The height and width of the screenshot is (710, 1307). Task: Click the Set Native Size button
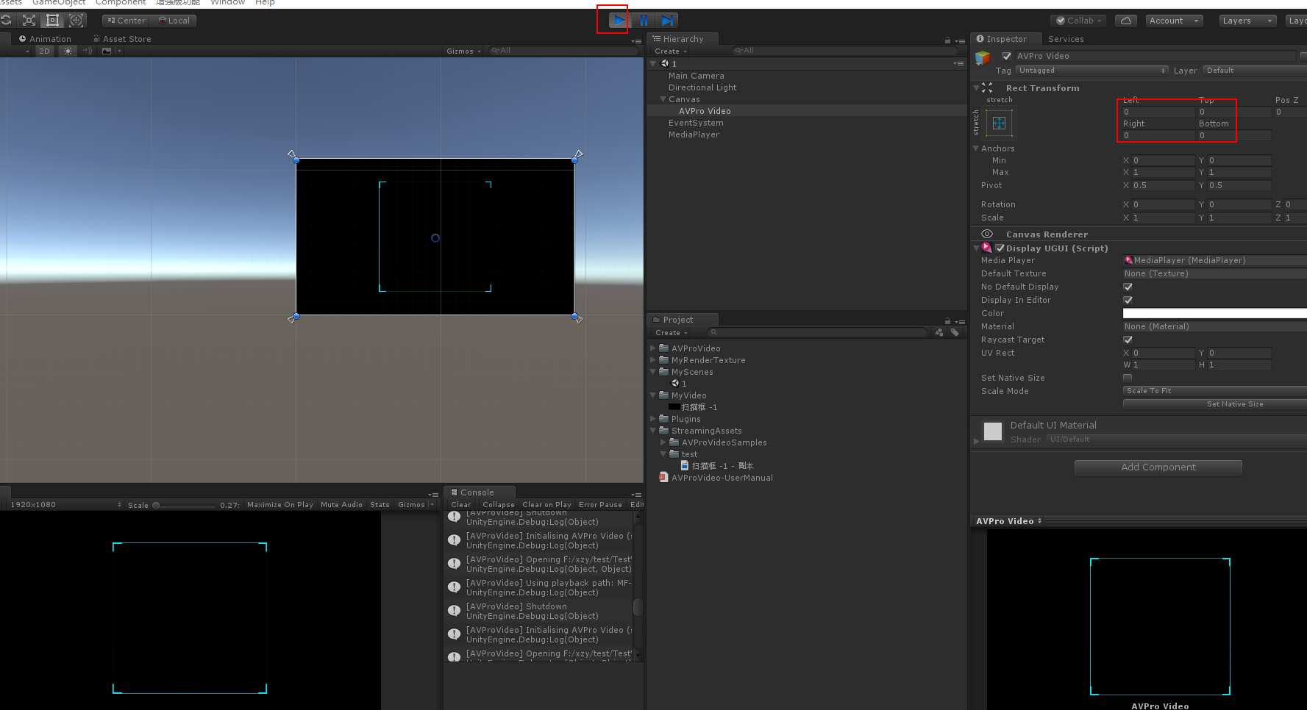point(1234,404)
